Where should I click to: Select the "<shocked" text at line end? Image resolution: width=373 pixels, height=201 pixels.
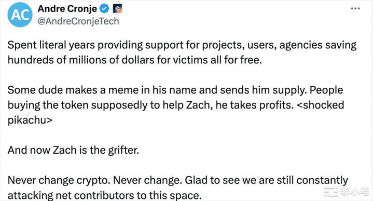pyautogui.click(x=321, y=105)
